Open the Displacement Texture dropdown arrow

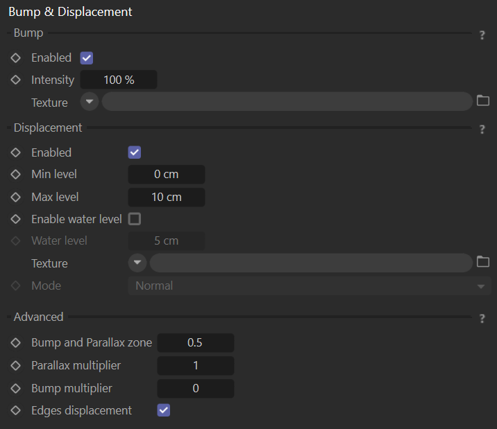(x=137, y=263)
